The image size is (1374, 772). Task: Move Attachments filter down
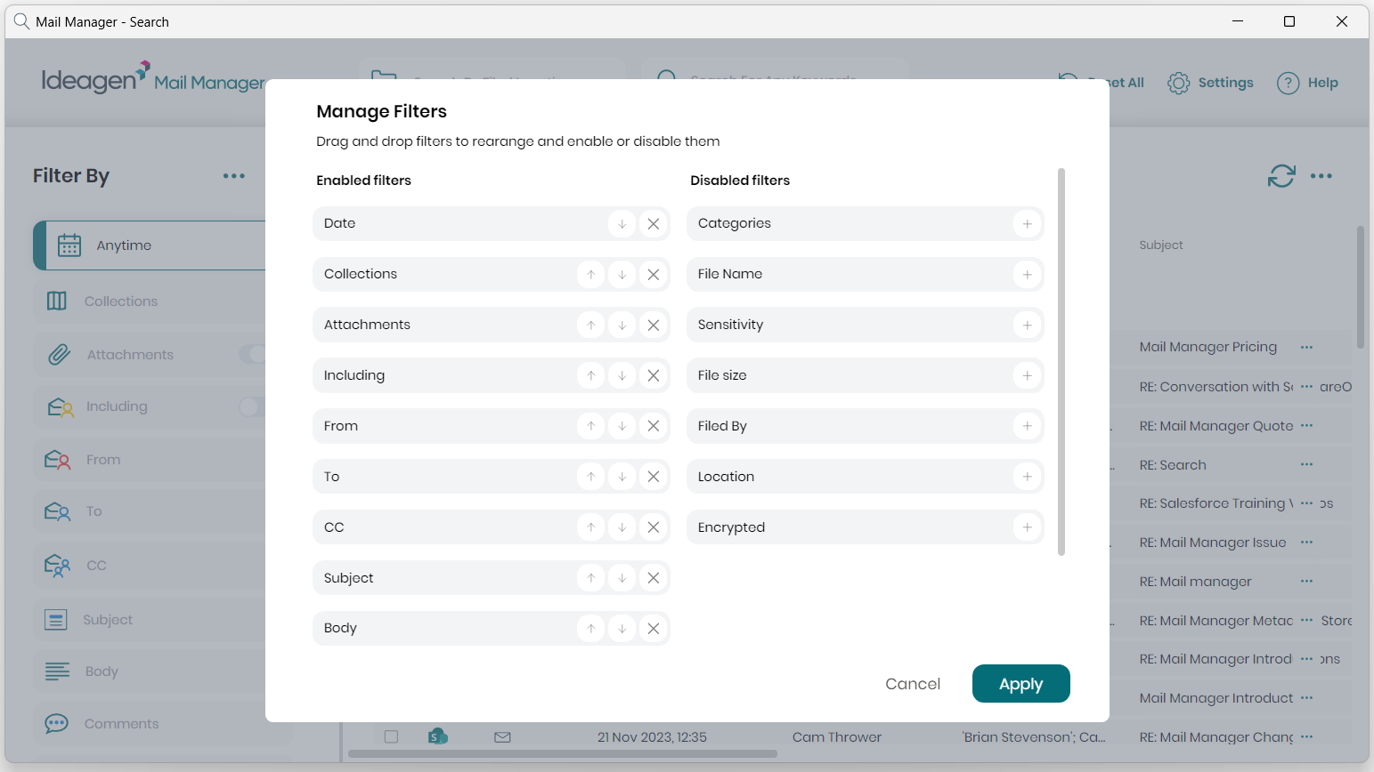(622, 326)
